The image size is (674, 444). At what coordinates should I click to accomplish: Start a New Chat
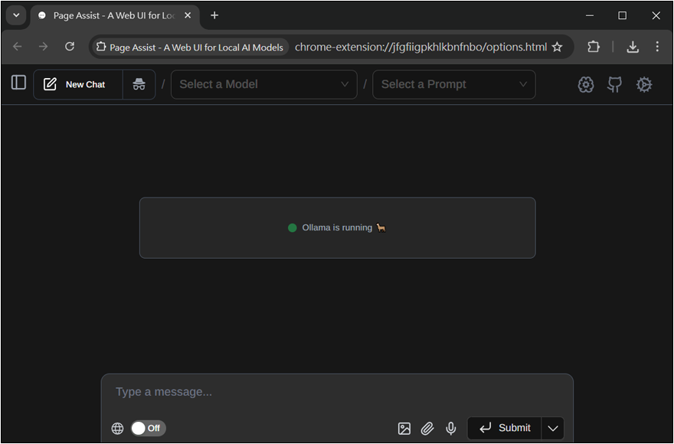pos(78,85)
